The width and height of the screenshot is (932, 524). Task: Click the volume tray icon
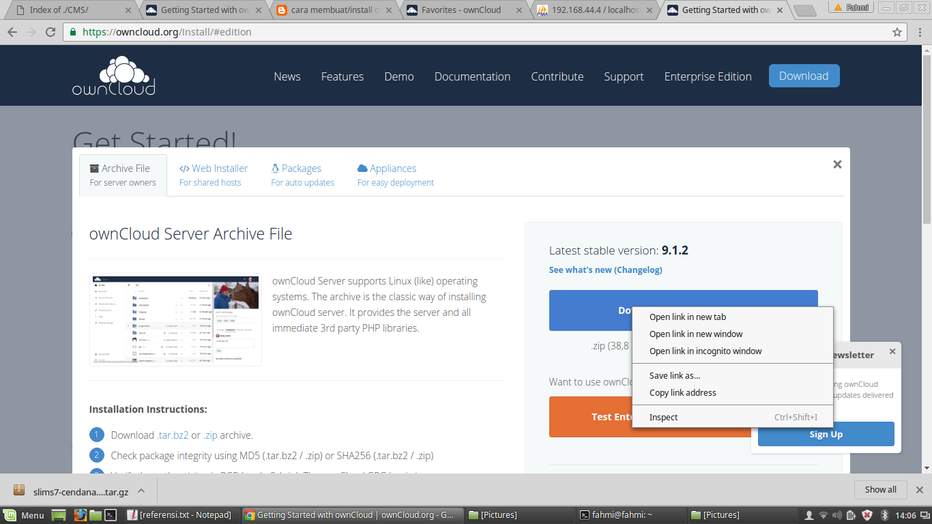[838, 515]
